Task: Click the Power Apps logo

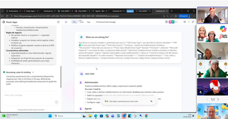Action: (4, 22)
